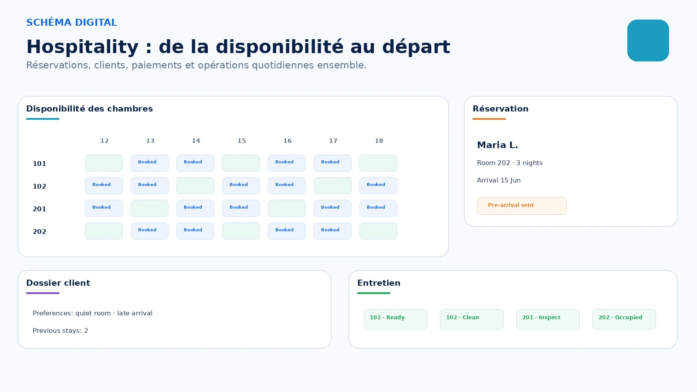
Task: Choose free room 102 slot on day 17
Action: pos(332,186)
